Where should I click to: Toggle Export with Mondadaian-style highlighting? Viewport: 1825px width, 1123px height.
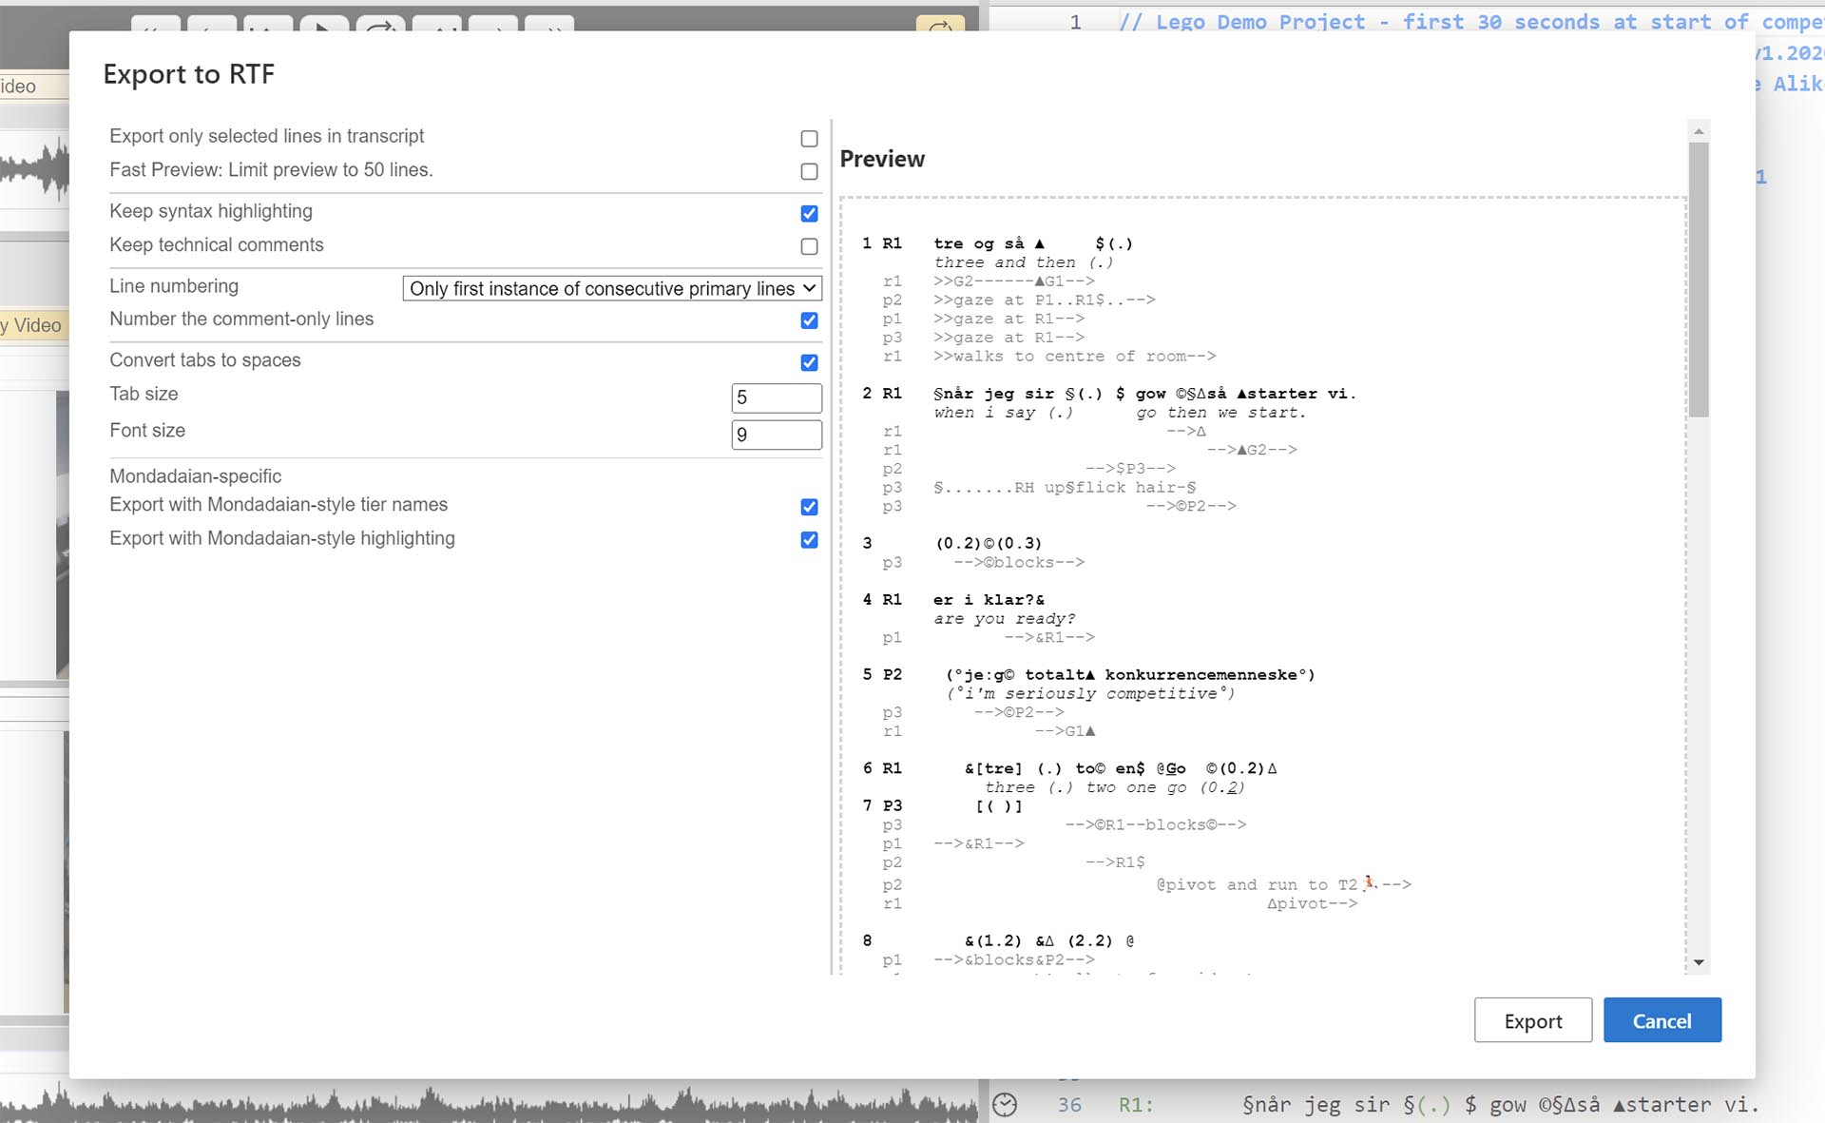[x=809, y=540]
